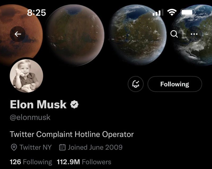Tap the back arrow icon

point(18,34)
